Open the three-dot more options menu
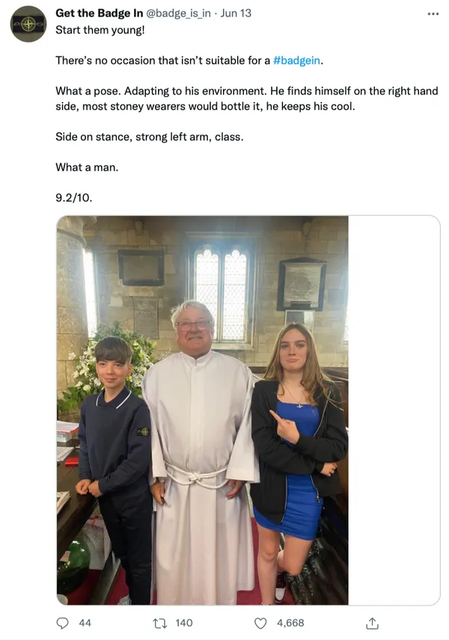Screen dimensions: 449x640 [x=433, y=13]
